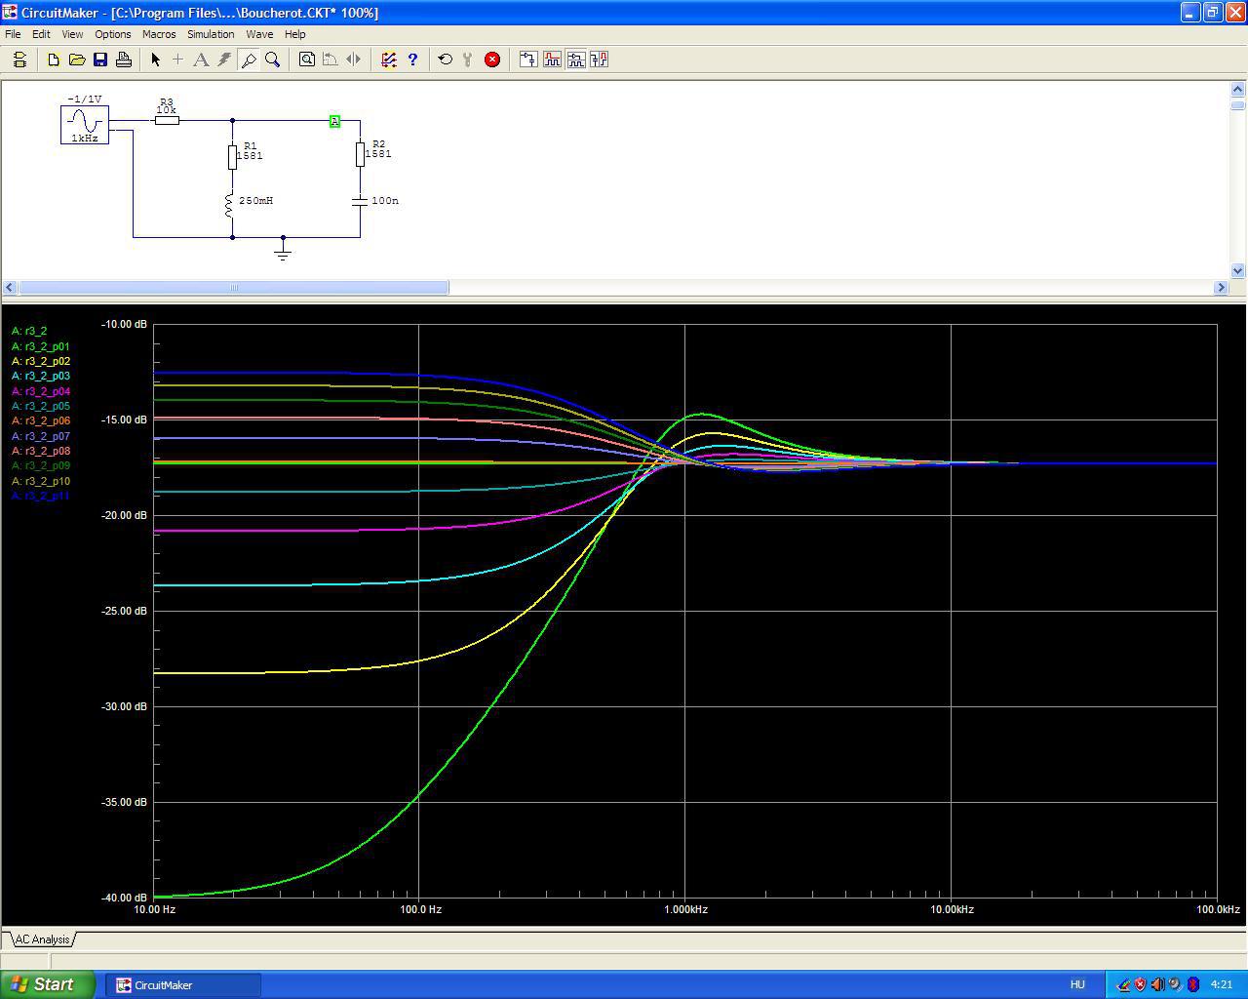Activate the Probe tool
The image size is (1248, 999).
pyautogui.click(x=249, y=60)
